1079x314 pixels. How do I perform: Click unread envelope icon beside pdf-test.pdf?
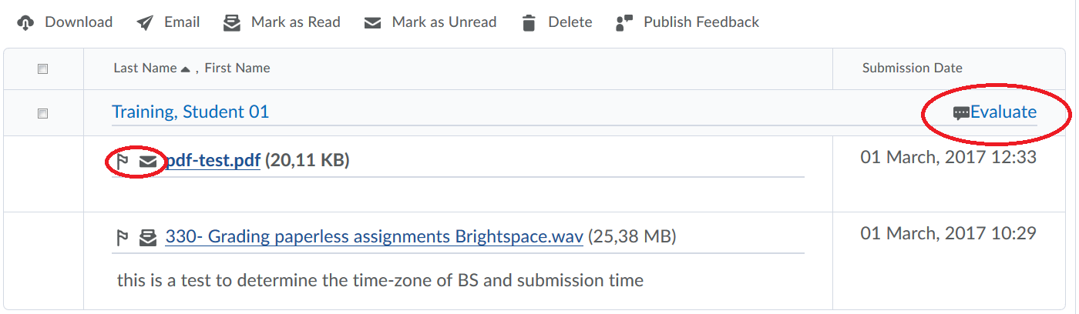[147, 161]
